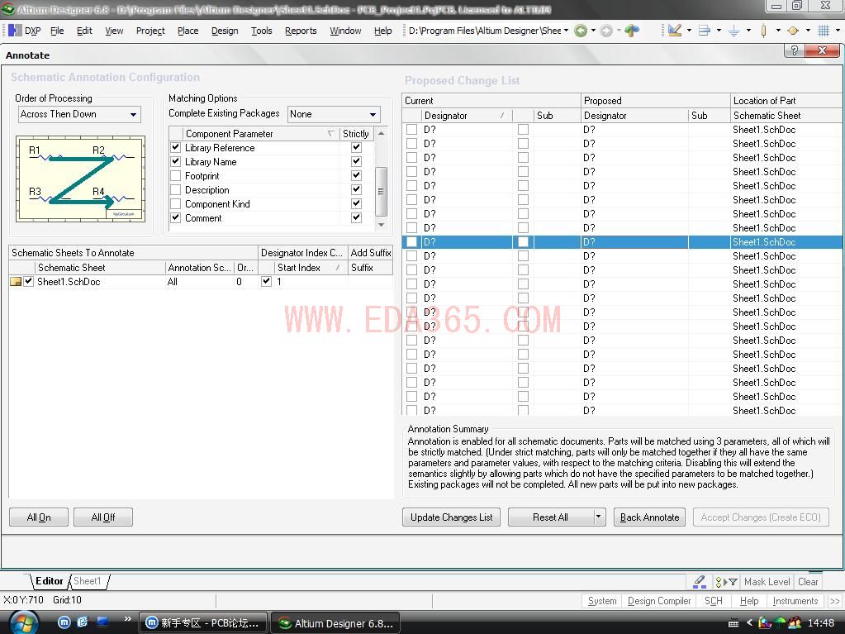Toggle Strictly checkbox for Footprint row
This screenshot has width=845, height=634.
(356, 175)
